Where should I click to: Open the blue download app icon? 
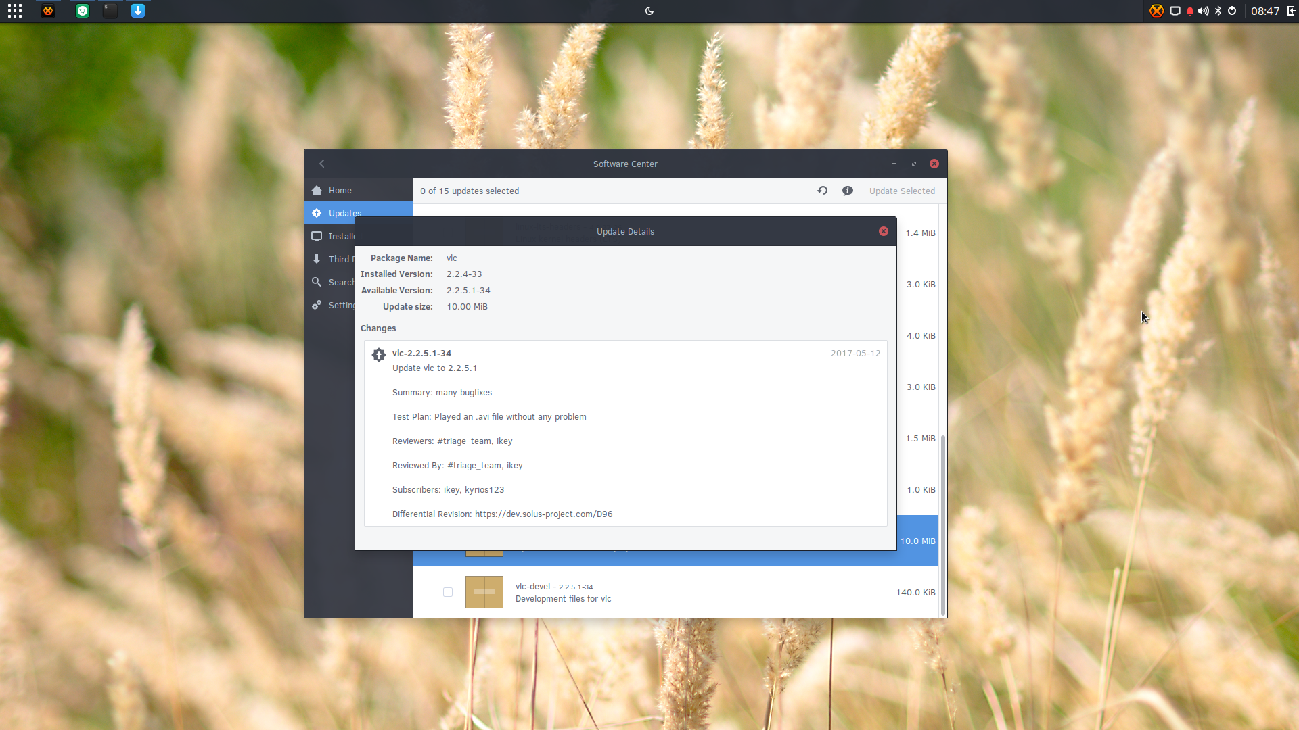tap(138, 11)
